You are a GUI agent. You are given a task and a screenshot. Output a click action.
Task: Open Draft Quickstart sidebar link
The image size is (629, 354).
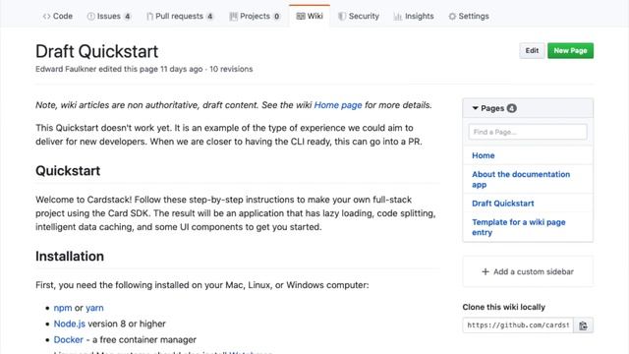(x=502, y=204)
